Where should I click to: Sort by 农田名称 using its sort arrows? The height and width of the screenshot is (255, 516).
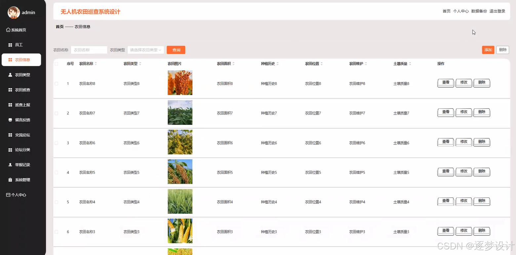pos(96,64)
